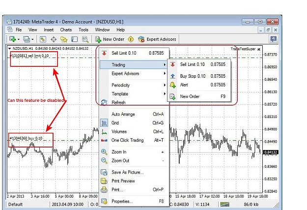Click the New Chart toolbar icon
Viewport: 307px width, 210px height.
[x=13, y=39]
